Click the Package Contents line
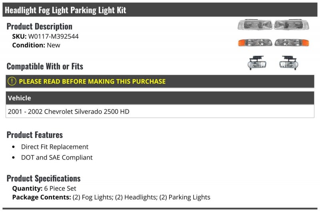Screen dimensions: 320x212 (111, 197)
